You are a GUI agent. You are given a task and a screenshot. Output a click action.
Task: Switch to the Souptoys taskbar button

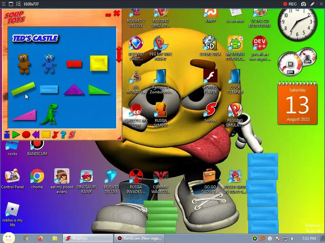pyautogui.click(x=88, y=238)
